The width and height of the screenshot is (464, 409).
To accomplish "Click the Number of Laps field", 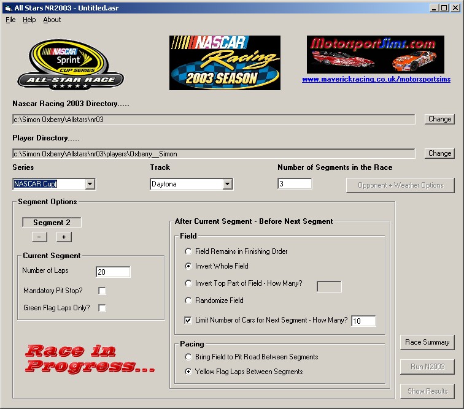I will pos(113,272).
